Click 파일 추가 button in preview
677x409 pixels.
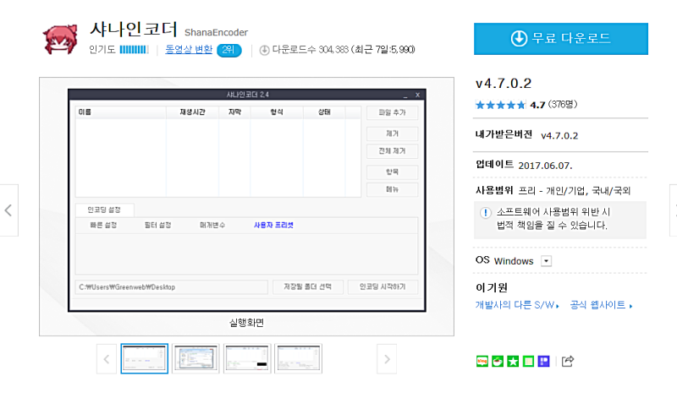coord(392,112)
